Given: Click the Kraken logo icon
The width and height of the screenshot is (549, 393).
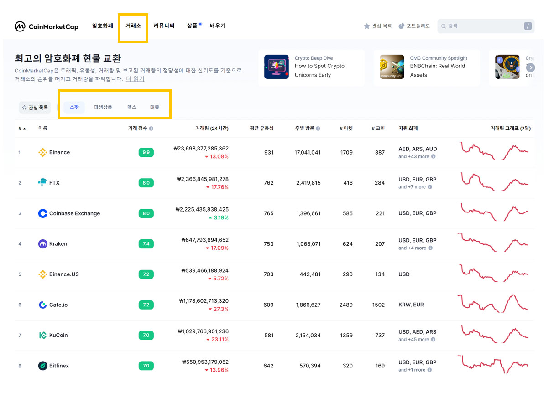Looking at the screenshot, I should coord(42,244).
